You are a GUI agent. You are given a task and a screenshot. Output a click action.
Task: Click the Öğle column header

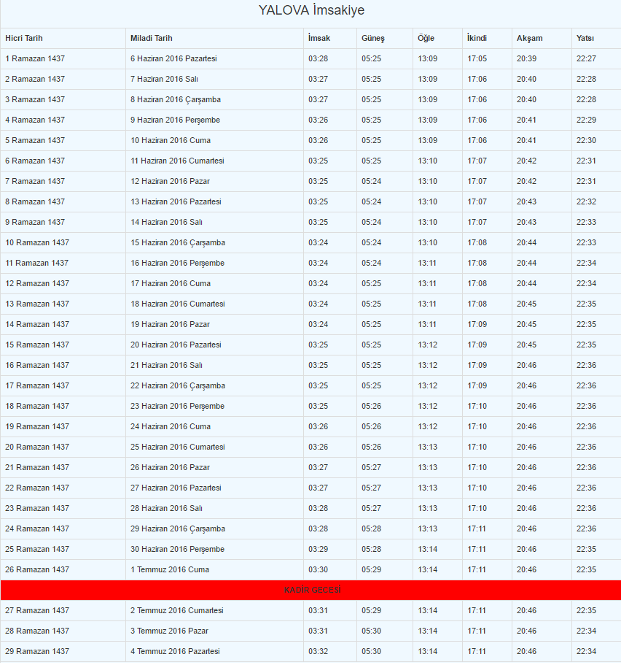pos(426,38)
